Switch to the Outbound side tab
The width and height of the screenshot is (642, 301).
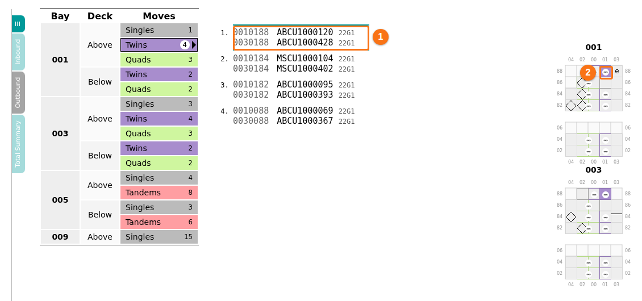tap(18, 93)
